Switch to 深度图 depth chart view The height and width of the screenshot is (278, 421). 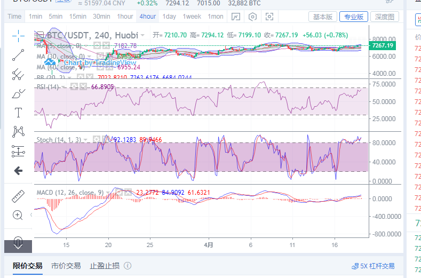point(385,17)
